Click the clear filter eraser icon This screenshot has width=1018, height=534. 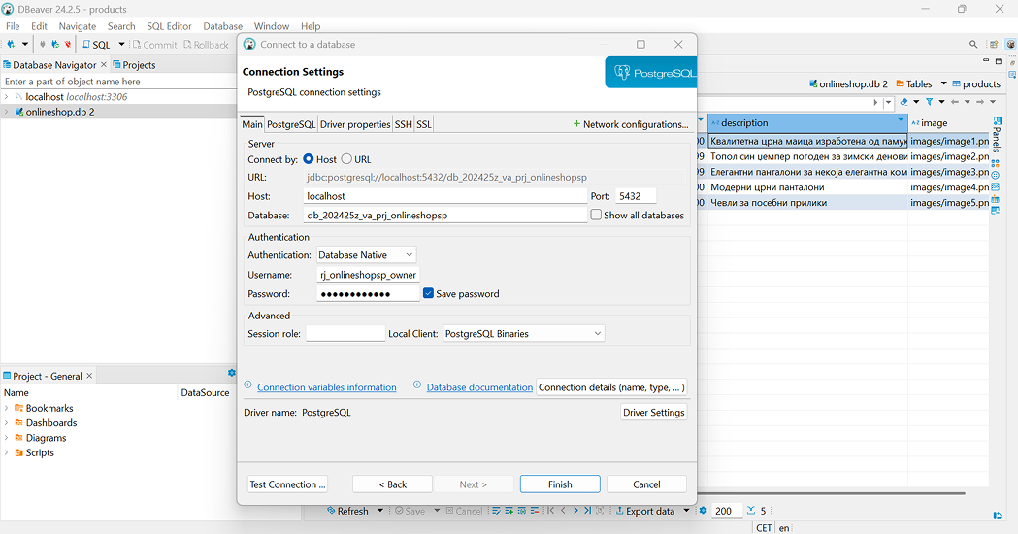pos(904,102)
